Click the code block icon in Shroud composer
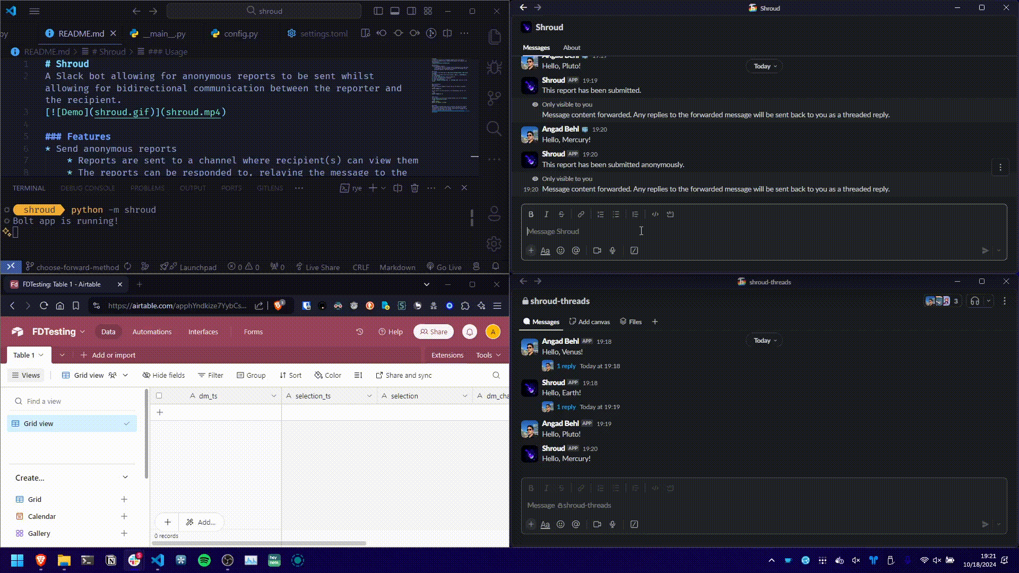The width and height of the screenshot is (1019, 573). (x=670, y=214)
